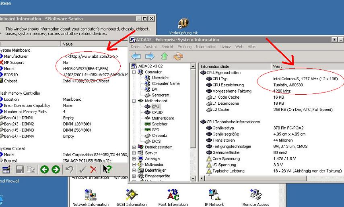This screenshot has height=207, width=344.
Task: Click the Informationsliste column header
Action: tap(235, 66)
